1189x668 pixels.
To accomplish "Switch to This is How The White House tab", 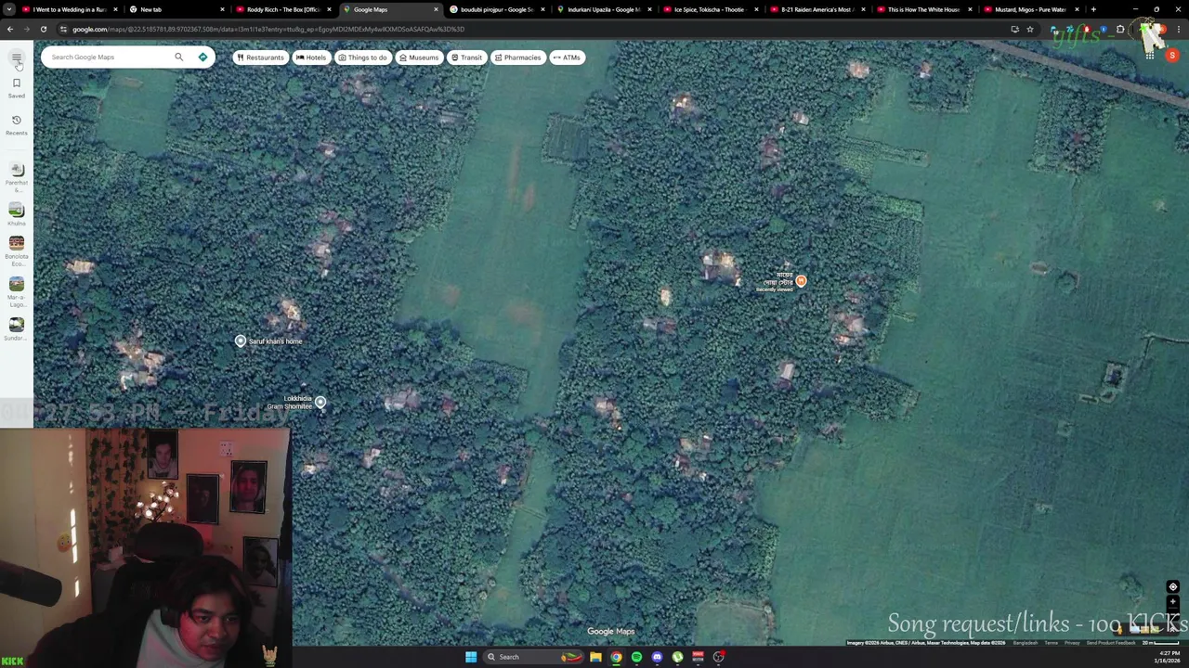I will [923, 9].
